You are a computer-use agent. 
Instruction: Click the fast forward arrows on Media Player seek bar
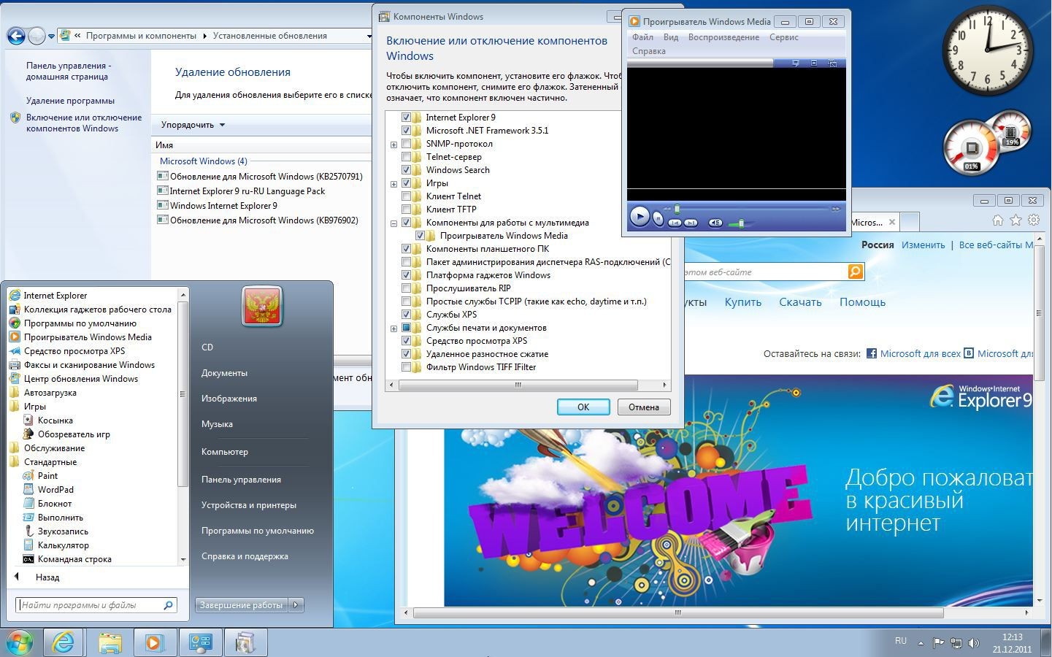(x=836, y=209)
